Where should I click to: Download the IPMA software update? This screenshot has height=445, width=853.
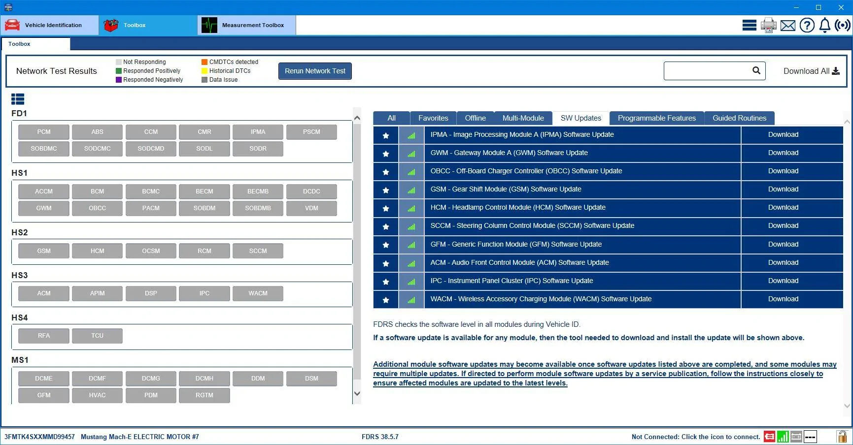coord(792,135)
